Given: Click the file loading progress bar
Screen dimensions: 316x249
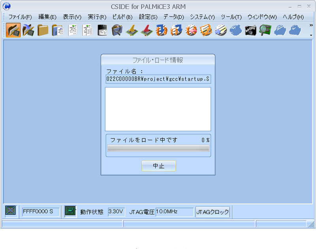Looking at the screenshot, I should (x=158, y=148).
